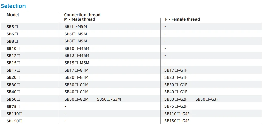Screen dimensions: 263x125
Task: Pick the SB50□-G3F female variant
Action: 207,99
